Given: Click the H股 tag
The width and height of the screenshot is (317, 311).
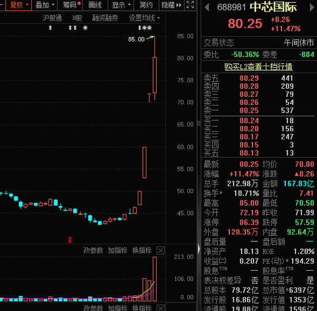Looking at the screenshot, I should pos(77,18).
